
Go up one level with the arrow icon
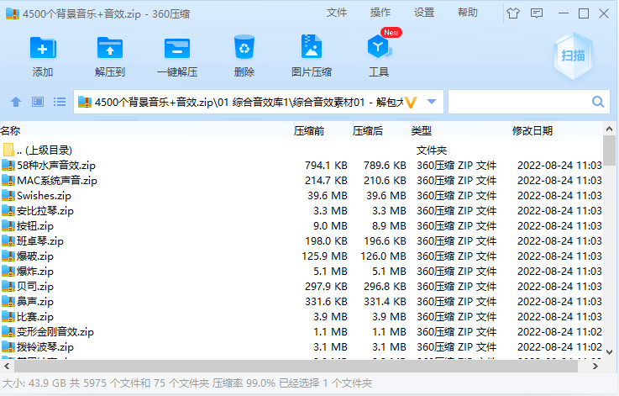coord(15,102)
